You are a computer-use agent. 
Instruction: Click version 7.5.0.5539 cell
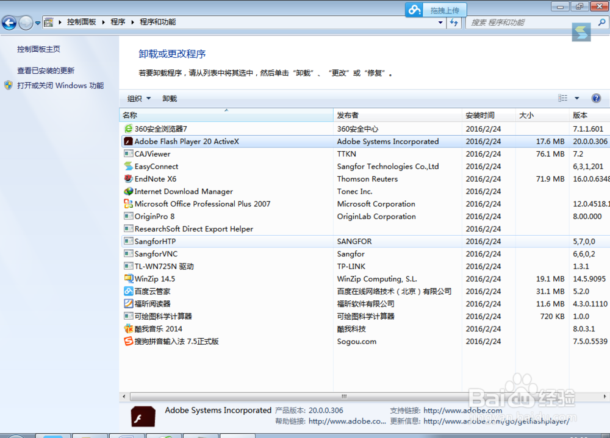click(x=590, y=341)
